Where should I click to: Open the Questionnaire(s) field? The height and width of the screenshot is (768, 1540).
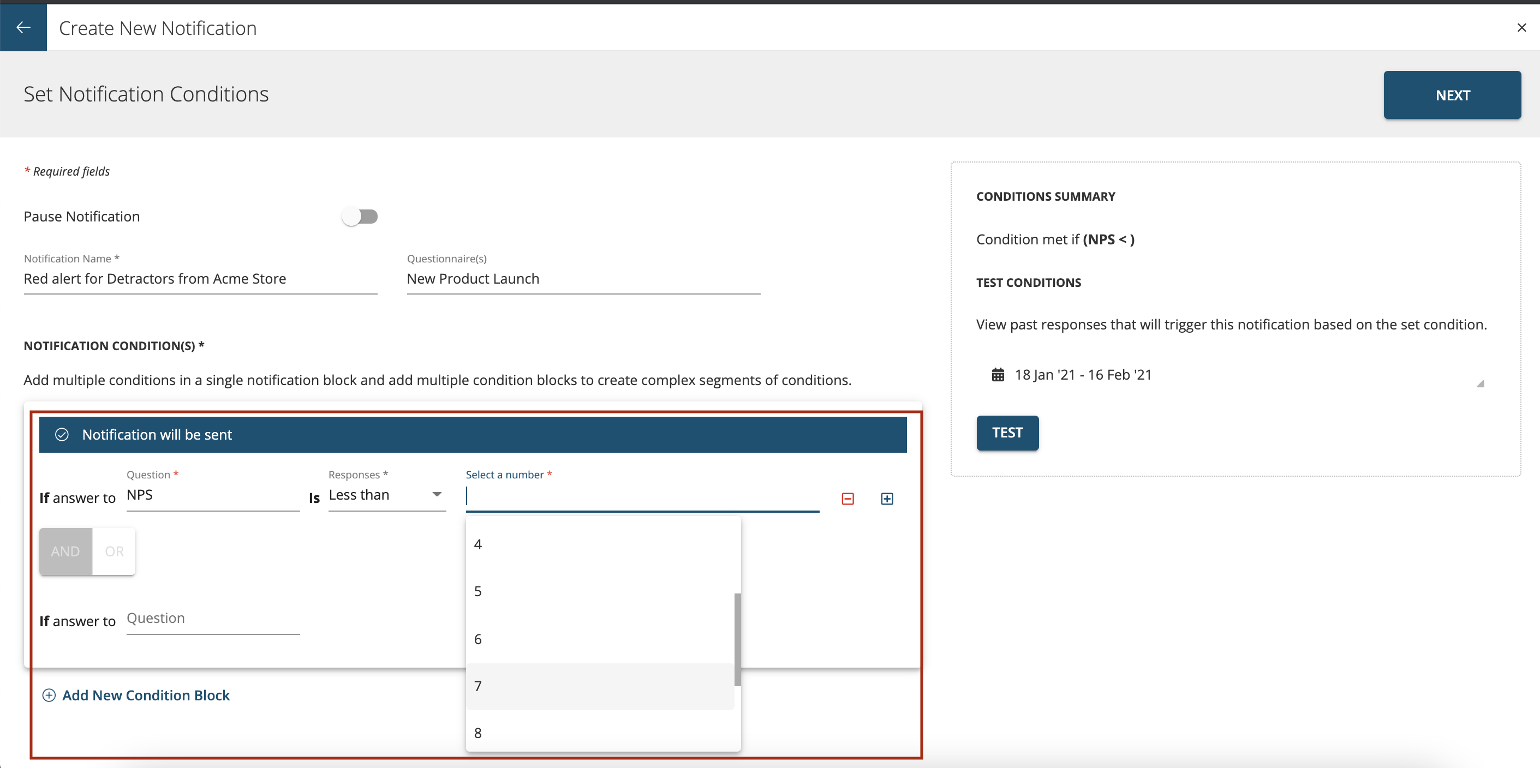583,279
